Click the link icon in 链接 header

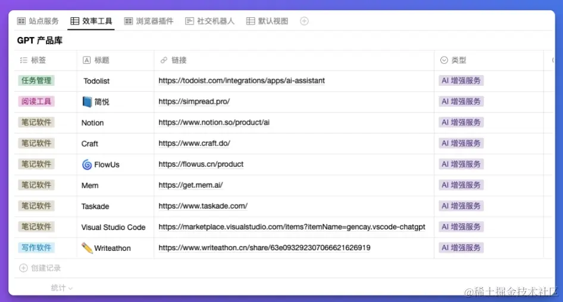coord(164,60)
